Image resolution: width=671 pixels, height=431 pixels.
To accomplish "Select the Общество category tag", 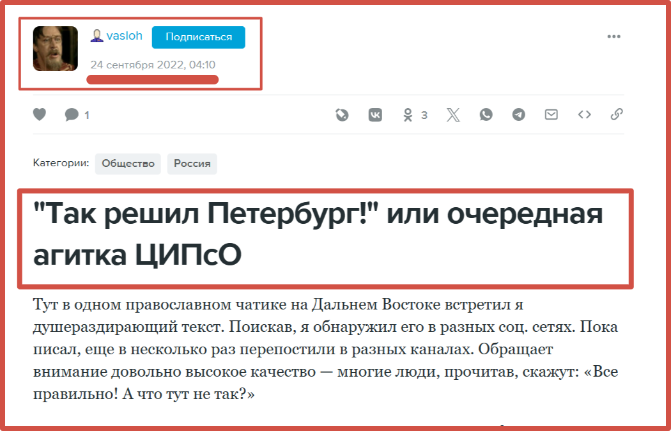I will click(x=128, y=164).
